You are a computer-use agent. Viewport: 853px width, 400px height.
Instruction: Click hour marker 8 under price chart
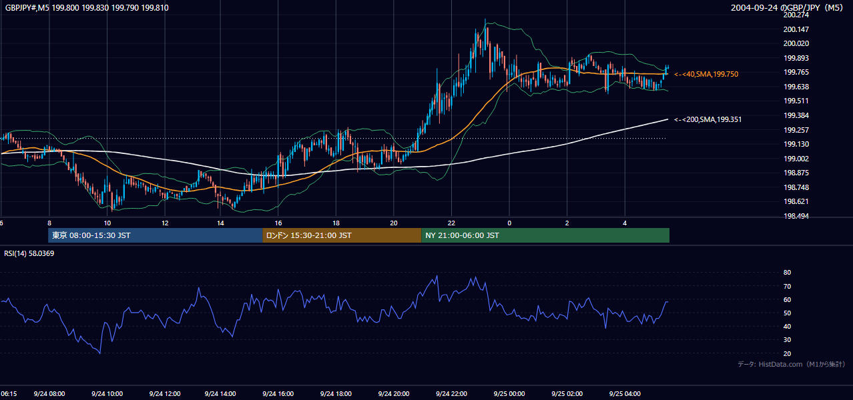pyautogui.click(x=49, y=223)
